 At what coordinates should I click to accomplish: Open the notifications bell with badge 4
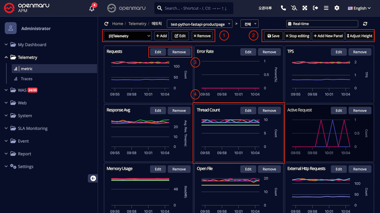[92, 8]
